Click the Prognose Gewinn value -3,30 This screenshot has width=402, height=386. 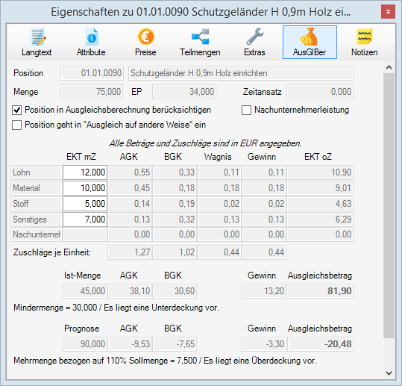point(264,344)
